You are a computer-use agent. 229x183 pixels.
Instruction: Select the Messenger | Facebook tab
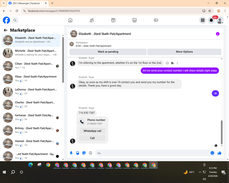click(27, 3)
